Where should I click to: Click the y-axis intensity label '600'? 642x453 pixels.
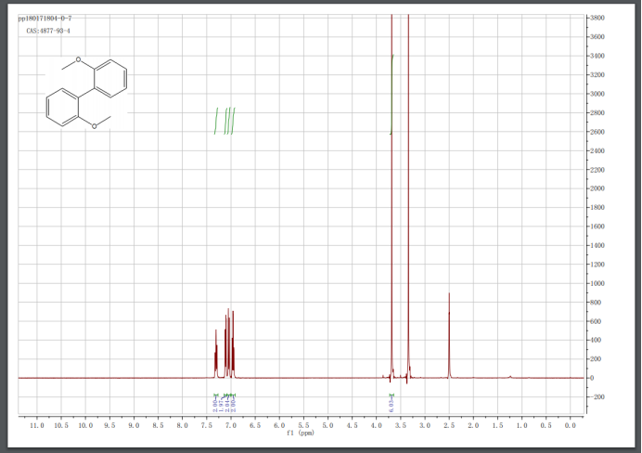click(596, 321)
